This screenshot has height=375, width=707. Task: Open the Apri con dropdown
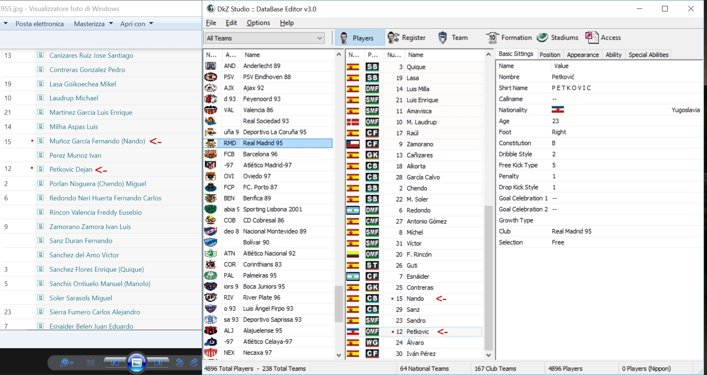(137, 24)
